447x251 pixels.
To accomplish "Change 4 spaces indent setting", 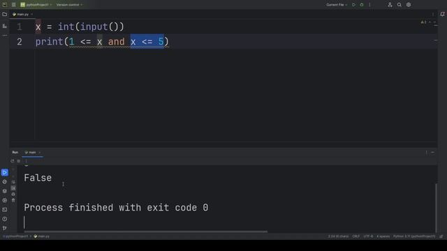I will (x=383, y=236).
